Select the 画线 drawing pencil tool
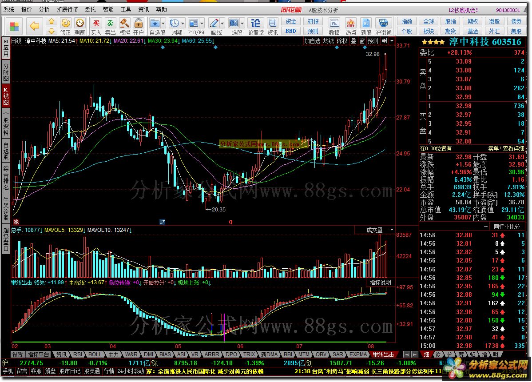532x382 pixels. click(214, 23)
